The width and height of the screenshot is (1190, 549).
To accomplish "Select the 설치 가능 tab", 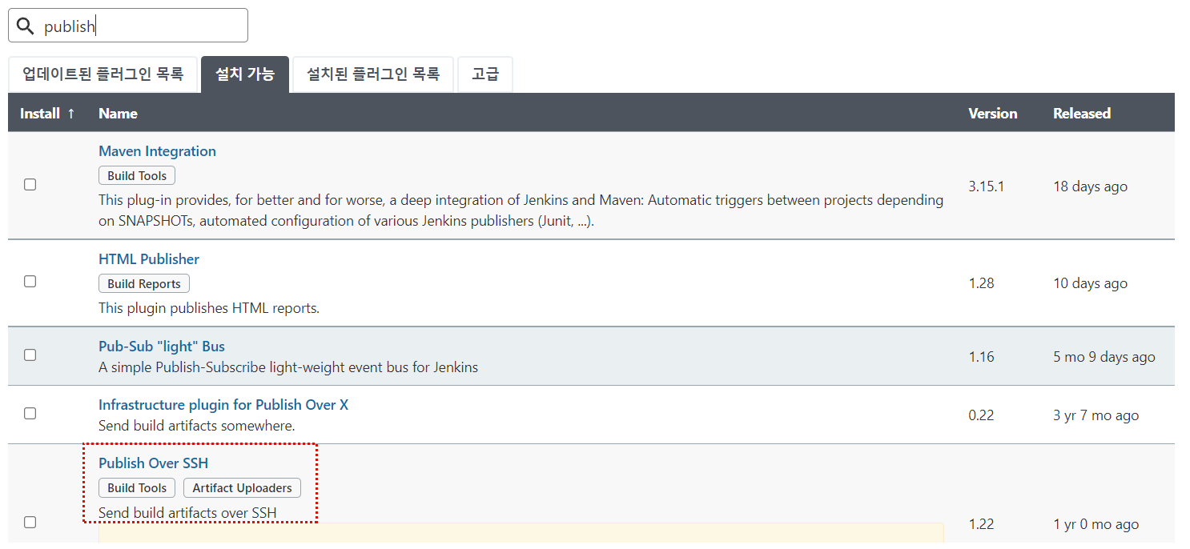I will 245,74.
